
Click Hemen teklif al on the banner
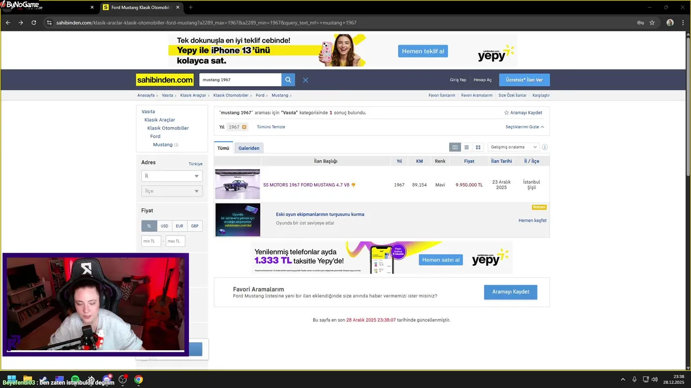click(423, 51)
